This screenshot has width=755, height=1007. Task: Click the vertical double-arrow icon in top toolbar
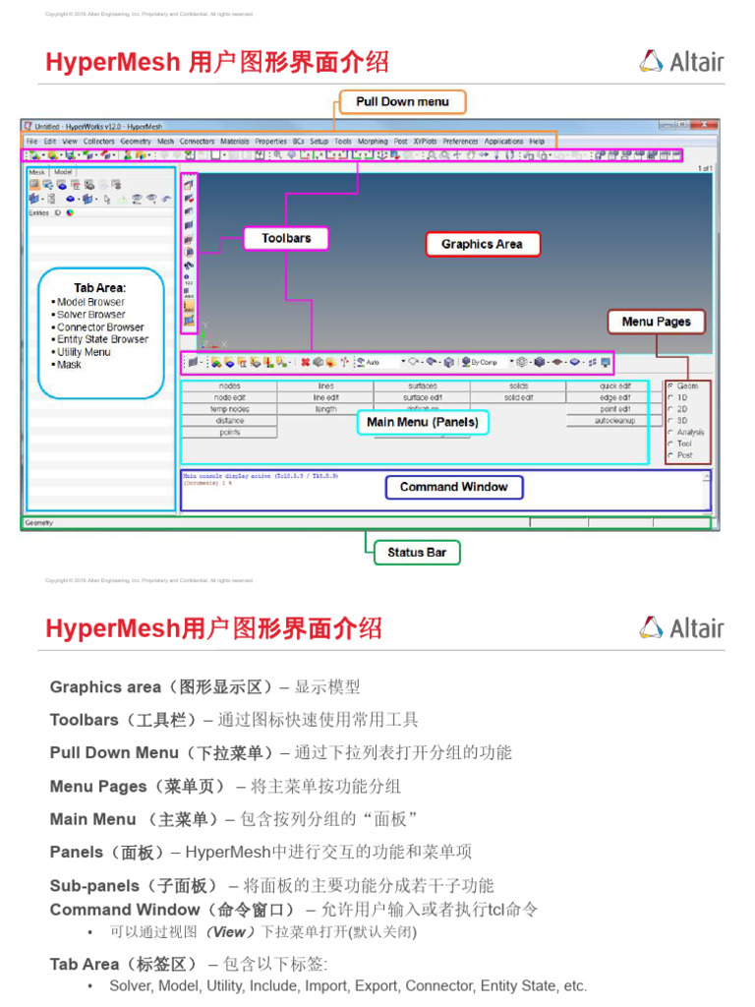pos(496,154)
